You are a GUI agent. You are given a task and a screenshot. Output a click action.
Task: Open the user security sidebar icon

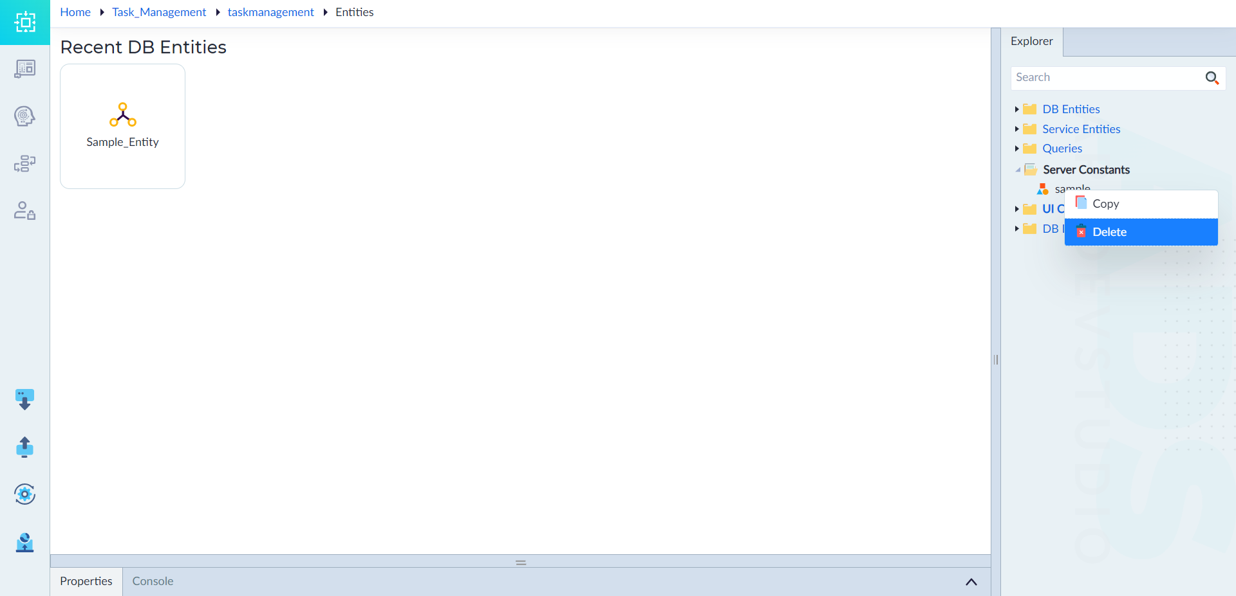[24, 211]
